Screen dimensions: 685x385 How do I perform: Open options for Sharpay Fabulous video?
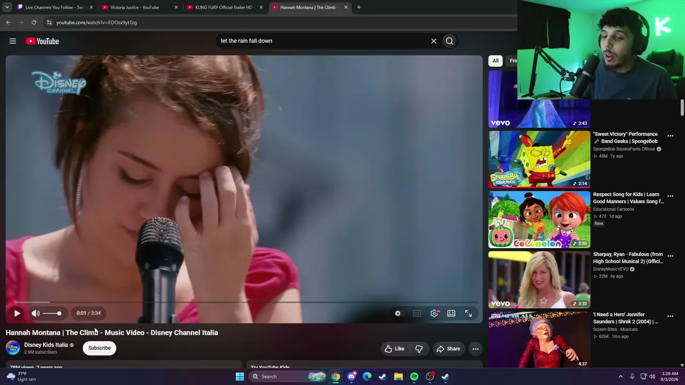(x=670, y=256)
